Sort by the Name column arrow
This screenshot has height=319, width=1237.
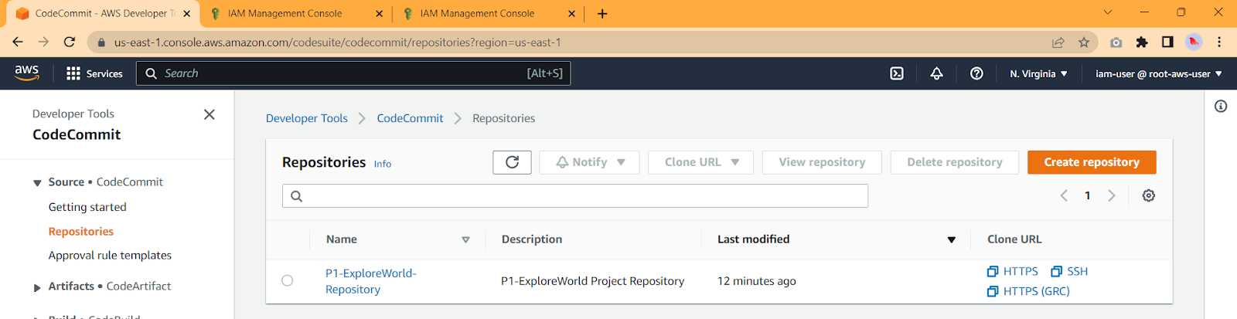pos(465,239)
